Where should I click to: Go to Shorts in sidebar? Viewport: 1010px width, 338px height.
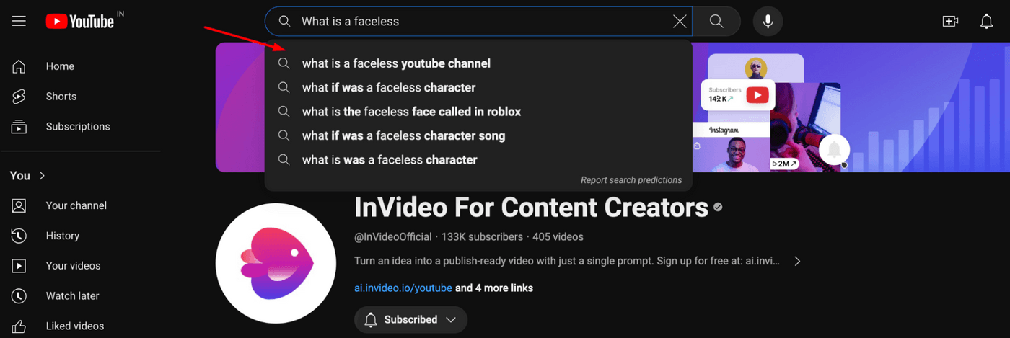[61, 97]
